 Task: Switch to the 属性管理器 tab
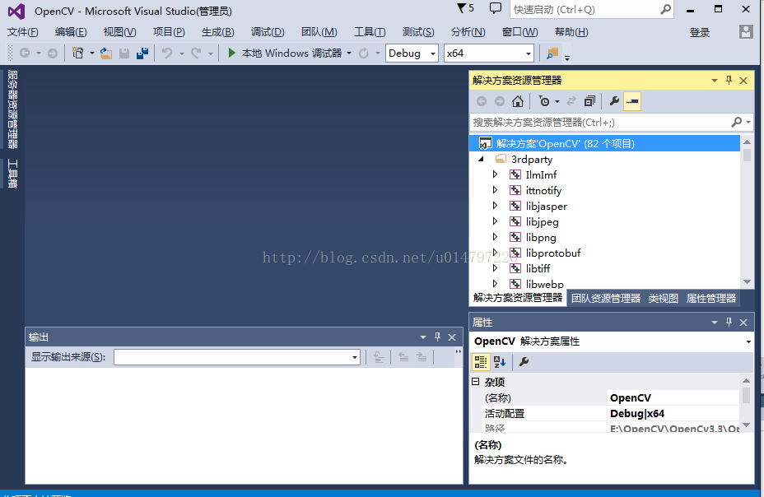[710, 299]
